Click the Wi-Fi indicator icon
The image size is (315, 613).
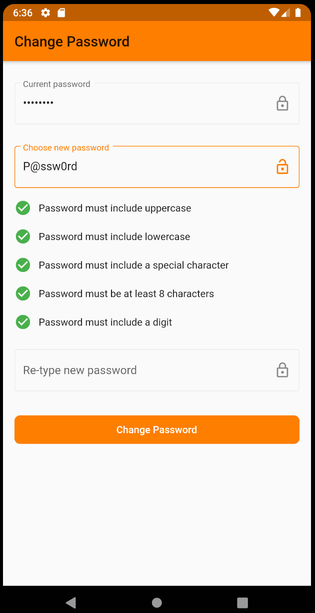[x=273, y=12]
